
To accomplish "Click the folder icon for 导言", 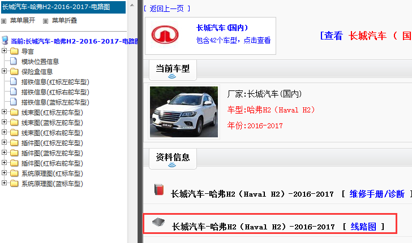I will point(14,51).
